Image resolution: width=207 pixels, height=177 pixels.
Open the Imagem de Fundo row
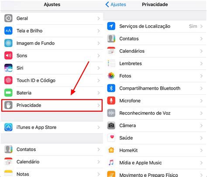click(x=52, y=43)
